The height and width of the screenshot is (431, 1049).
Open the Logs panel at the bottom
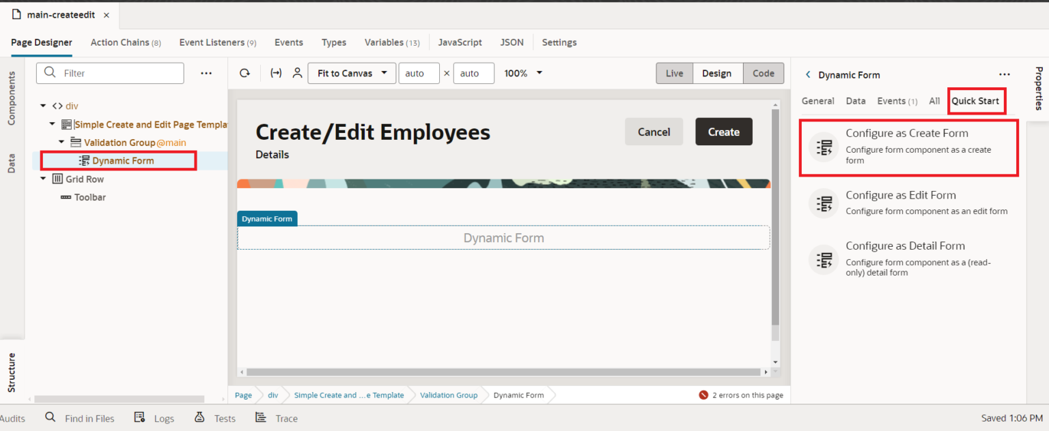pos(164,418)
